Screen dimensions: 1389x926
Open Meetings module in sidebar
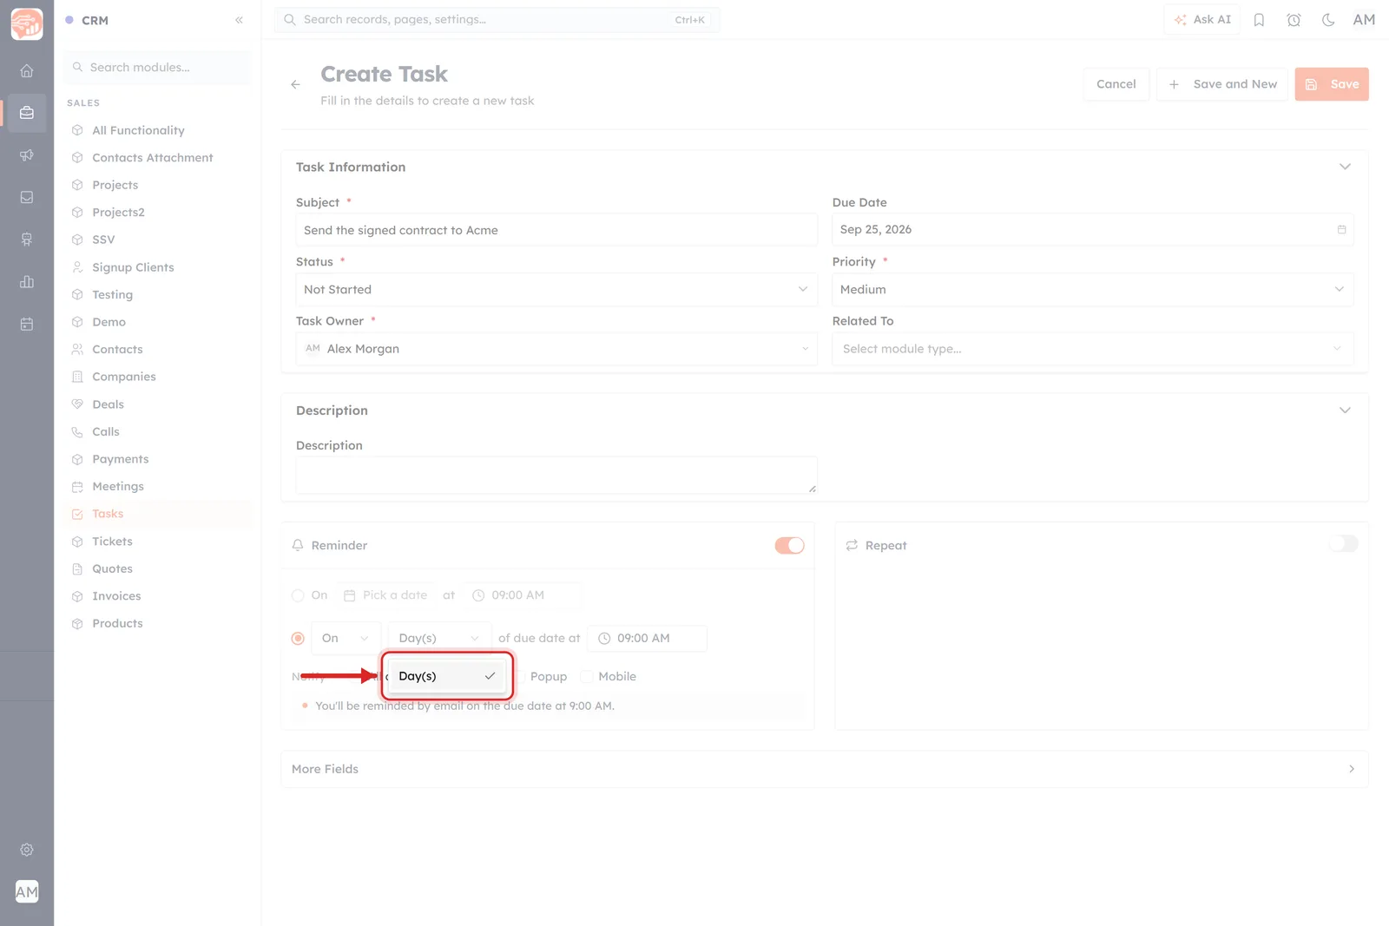tap(118, 487)
